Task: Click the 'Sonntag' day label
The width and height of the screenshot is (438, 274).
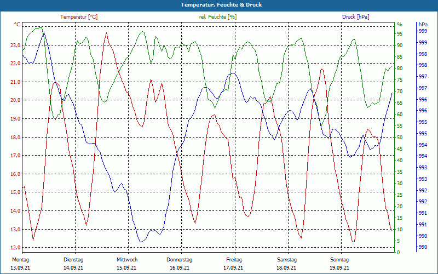Action: tap(339, 260)
